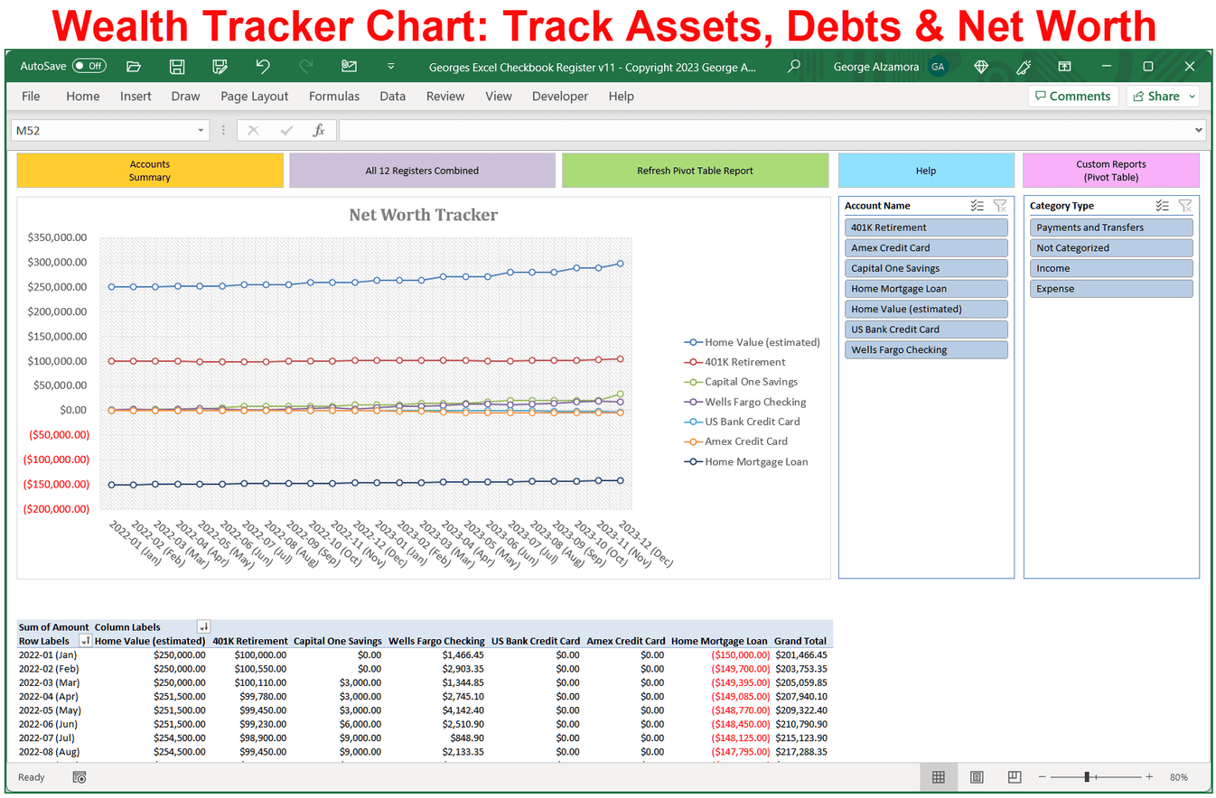Expand the Quick Access Toolbar customize chevron
The height and width of the screenshot is (798, 1216).
(x=390, y=66)
